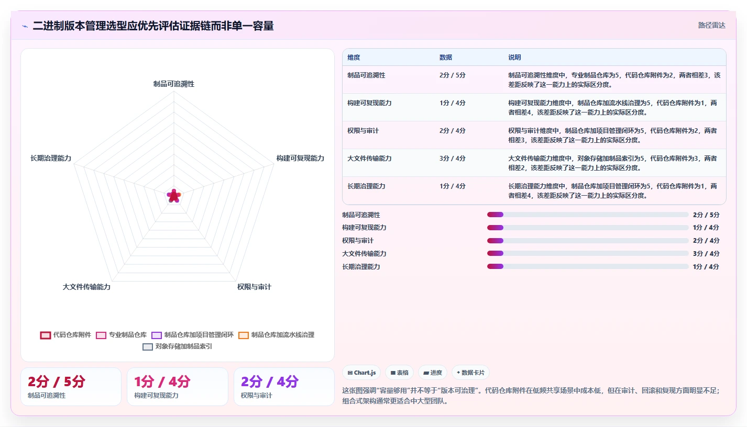Click the 2分 / 5分 制品可追溯性 data card
The height and width of the screenshot is (427, 747).
click(71, 387)
